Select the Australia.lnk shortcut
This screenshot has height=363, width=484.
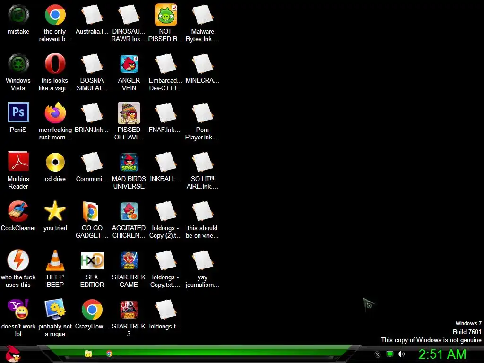coord(92,15)
